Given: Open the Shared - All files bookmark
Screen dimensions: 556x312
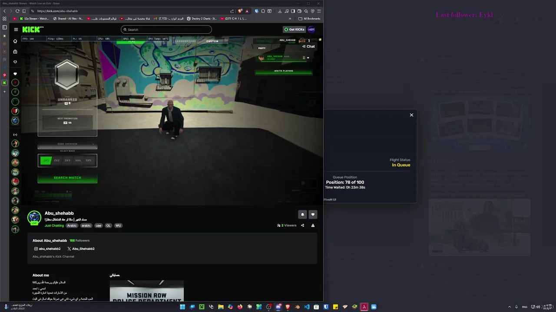Looking at the screenshot, I should tap(68, 19).
